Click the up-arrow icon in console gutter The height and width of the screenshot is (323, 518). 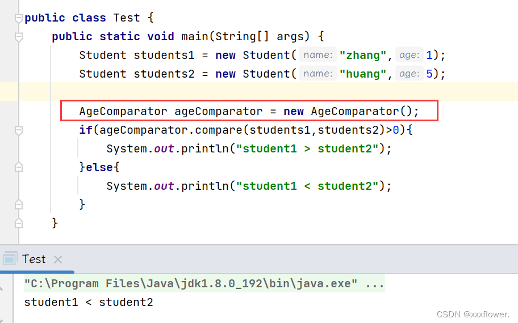(x=3, y=289)
